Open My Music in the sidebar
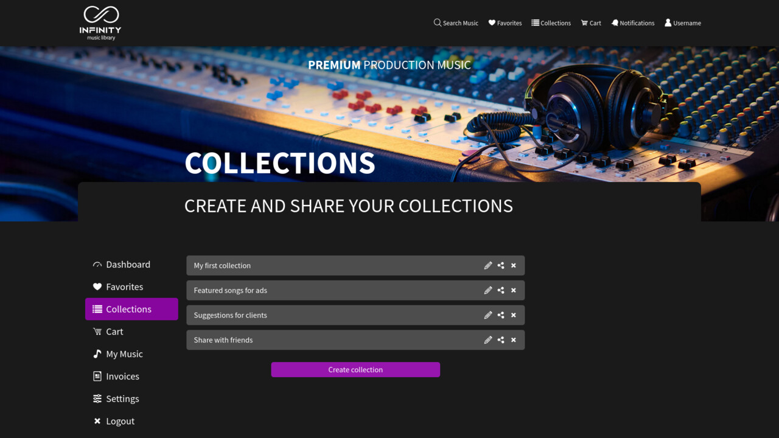 point(131,354)
